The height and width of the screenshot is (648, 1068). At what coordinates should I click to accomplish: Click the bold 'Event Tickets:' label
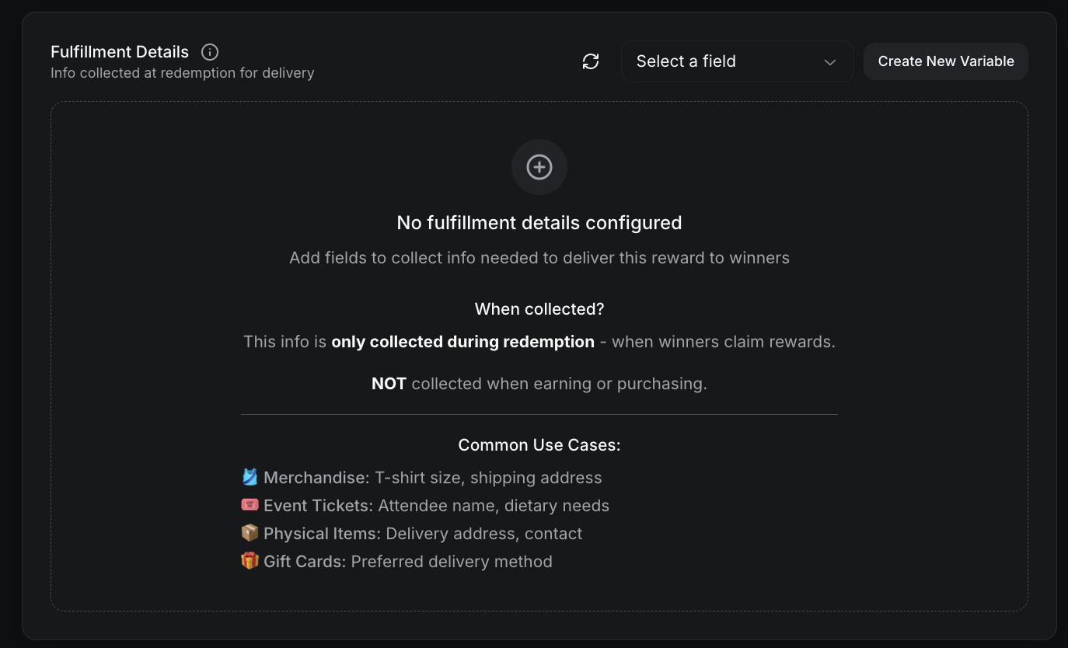pyautogui.click(x=318, y=506)
